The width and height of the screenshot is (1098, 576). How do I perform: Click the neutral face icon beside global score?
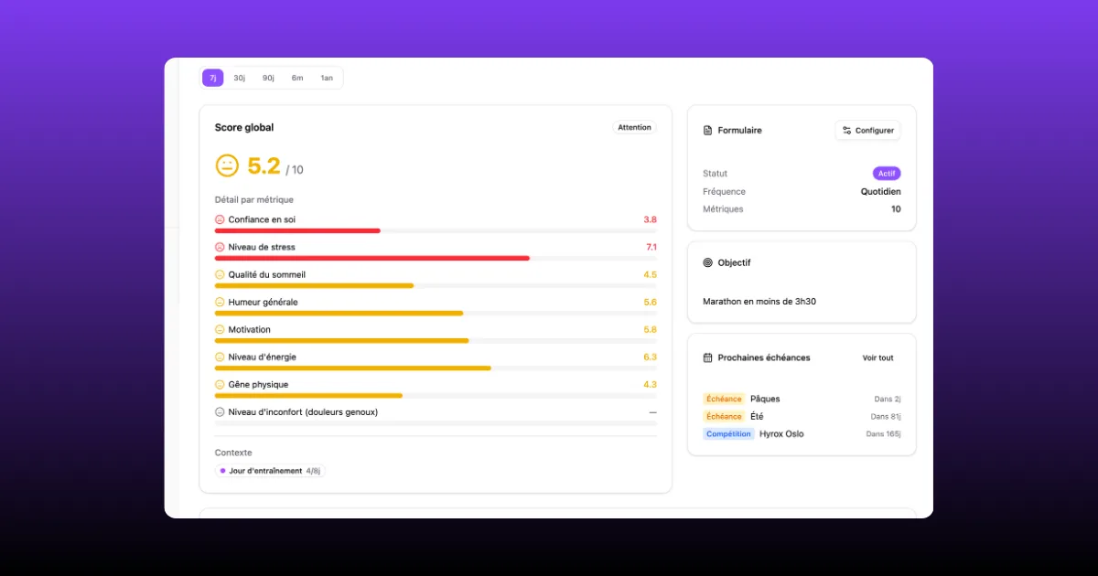[x=227, y=165]
